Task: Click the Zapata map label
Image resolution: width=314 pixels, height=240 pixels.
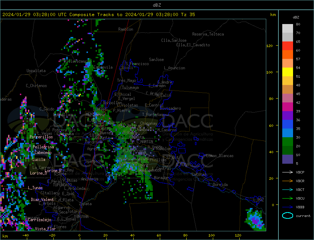Action: (85, 204)
